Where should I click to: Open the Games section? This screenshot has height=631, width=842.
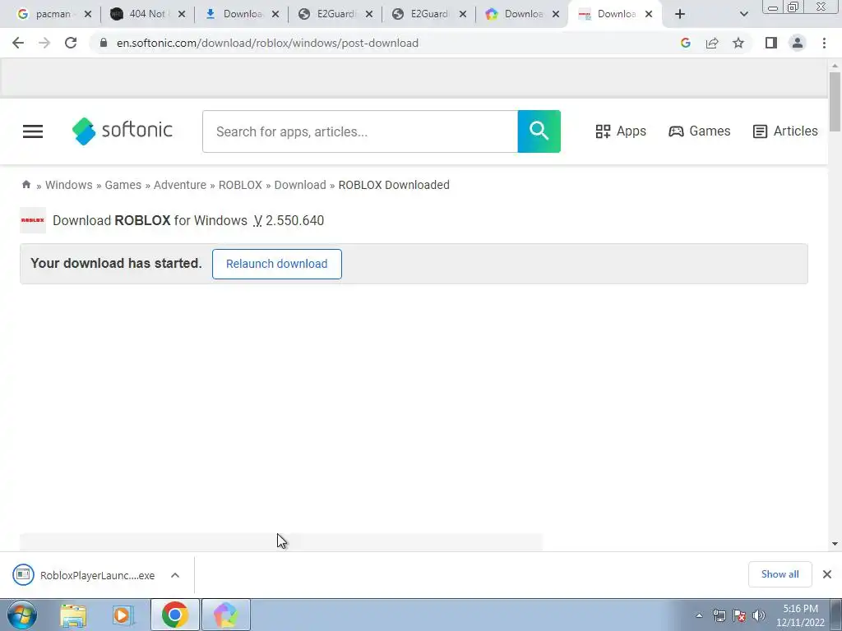[699, 131]
